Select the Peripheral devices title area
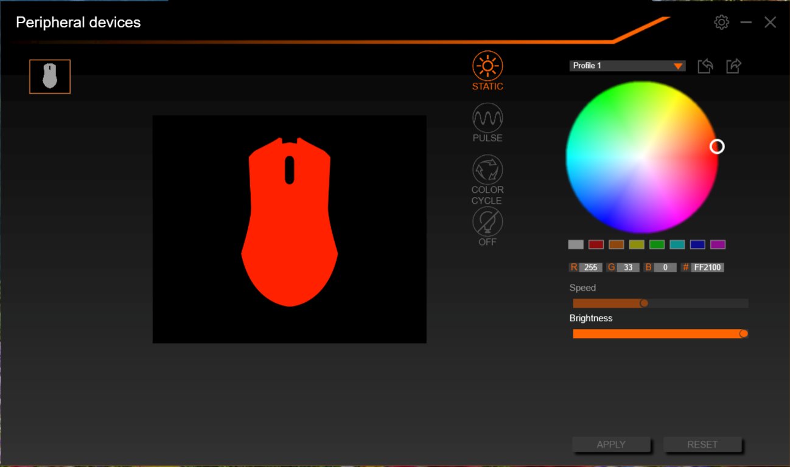Image resolution: width=790 pixels, height=467 pixels. click(x=79, y=22)
